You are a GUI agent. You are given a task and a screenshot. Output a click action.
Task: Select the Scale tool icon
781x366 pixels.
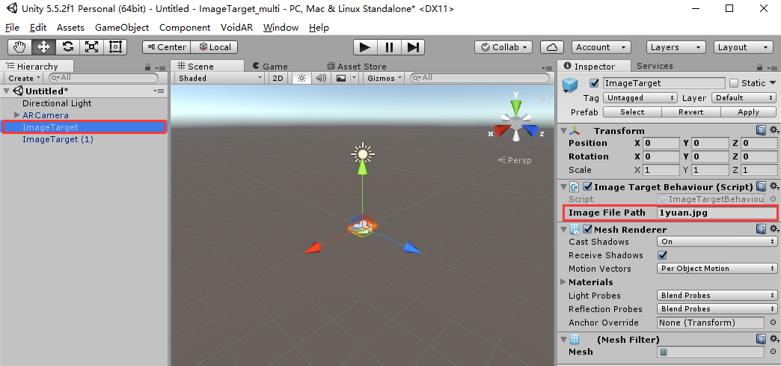pos(92,47)
